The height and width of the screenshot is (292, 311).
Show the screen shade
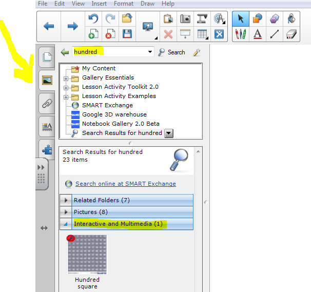click(185, 34)
